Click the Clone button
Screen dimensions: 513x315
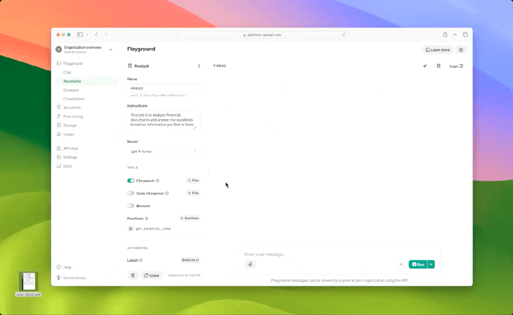pos(152,276)
